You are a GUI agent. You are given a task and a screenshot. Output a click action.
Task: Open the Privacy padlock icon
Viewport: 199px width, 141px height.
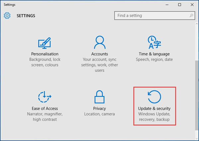pos(99,97)
